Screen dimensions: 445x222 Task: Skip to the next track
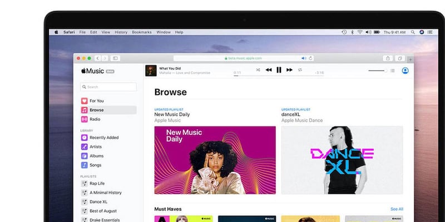(289, 70)
